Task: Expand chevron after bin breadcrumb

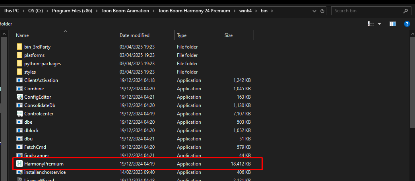Action: [x=271, y=11]
